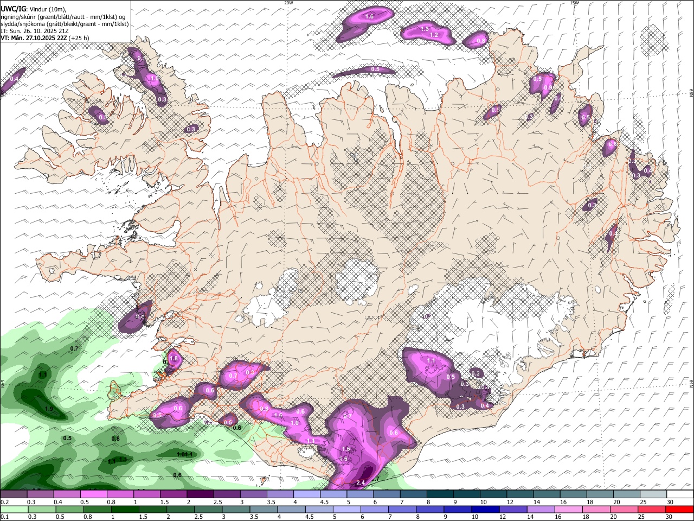Click the "1.8" snowfall value near Reykjavik
Image resolution: width=694 pixels, height=521 pixels.
point(173,359)
